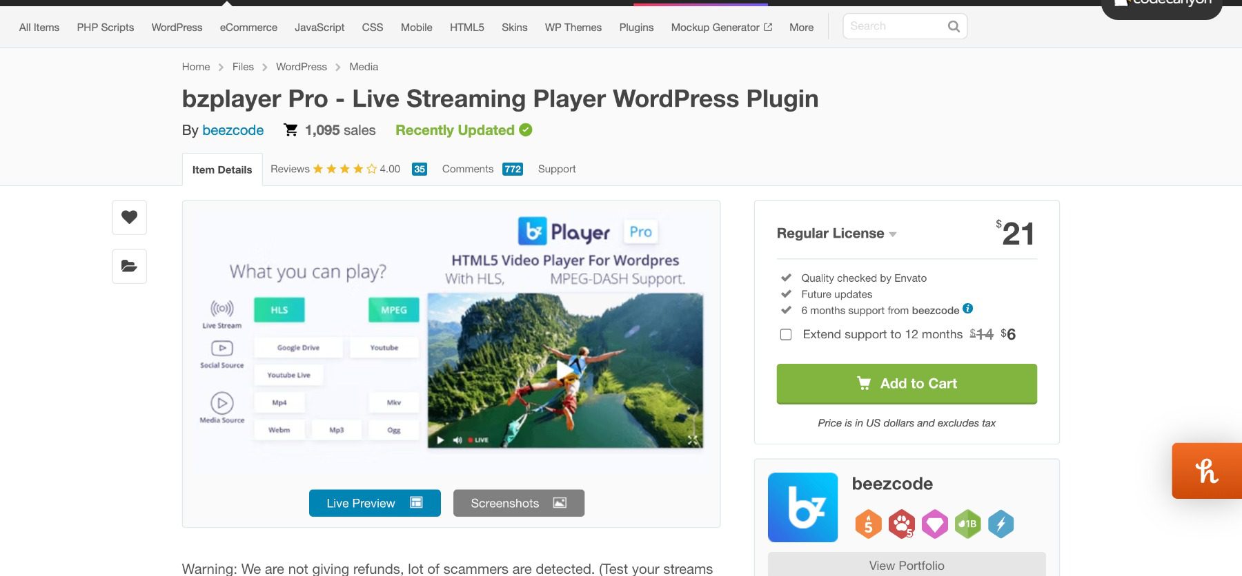The image size is (1242, 576).
Task: Click the heart favorite icon
Action: 129,217
